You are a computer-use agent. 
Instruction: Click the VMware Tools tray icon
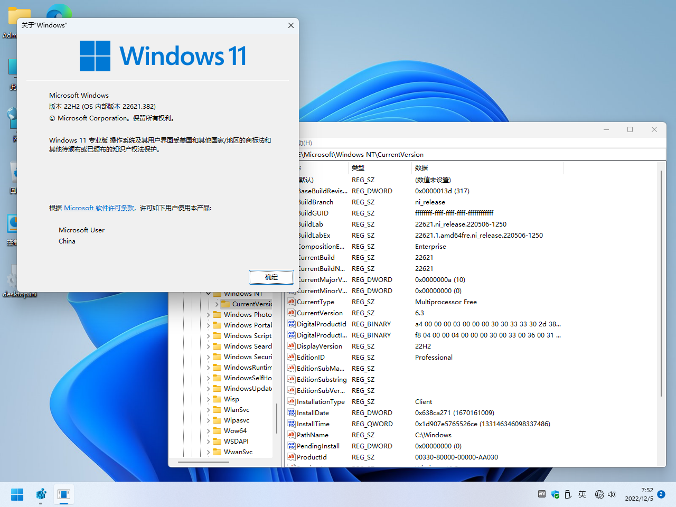[x=542, y=494]
